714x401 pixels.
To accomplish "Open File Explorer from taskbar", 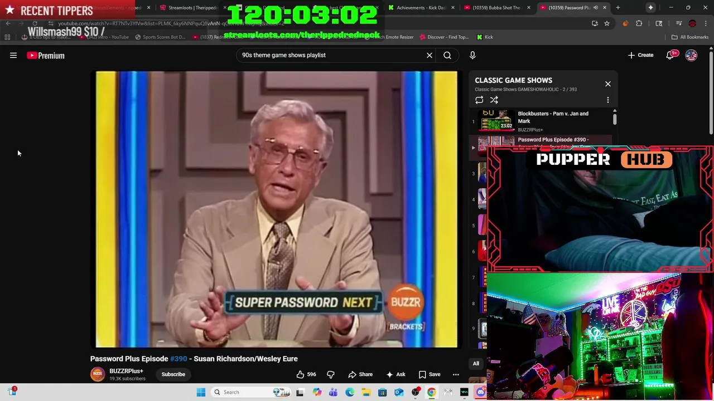I will [x=366, y=392].
